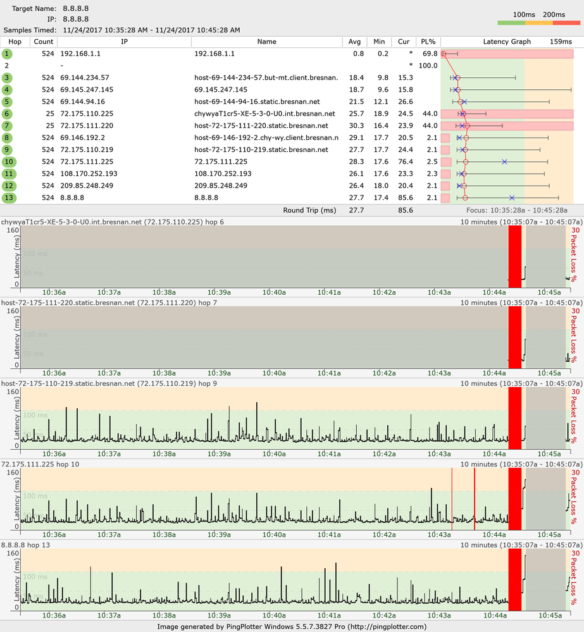584x632 pixels.
Task: Click the hop 7 timeline graph title
Action: (109, 302)
